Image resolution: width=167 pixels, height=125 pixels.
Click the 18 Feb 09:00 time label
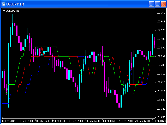point(26,121)
